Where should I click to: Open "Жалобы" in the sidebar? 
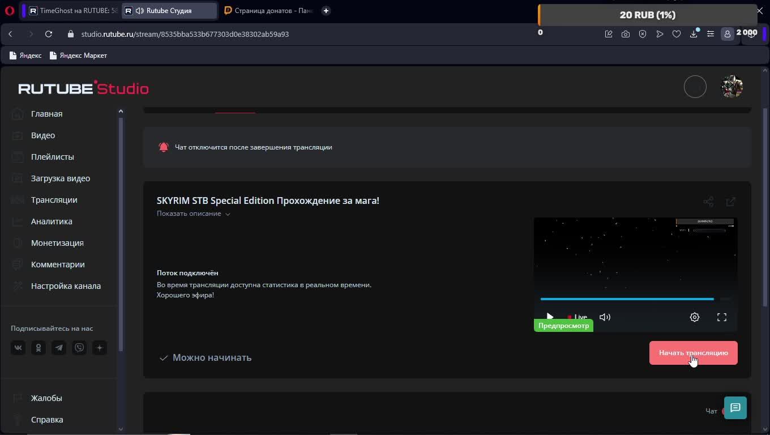(46, 398)
